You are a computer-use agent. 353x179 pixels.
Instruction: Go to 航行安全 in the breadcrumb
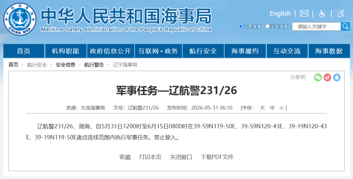[37, 65]
